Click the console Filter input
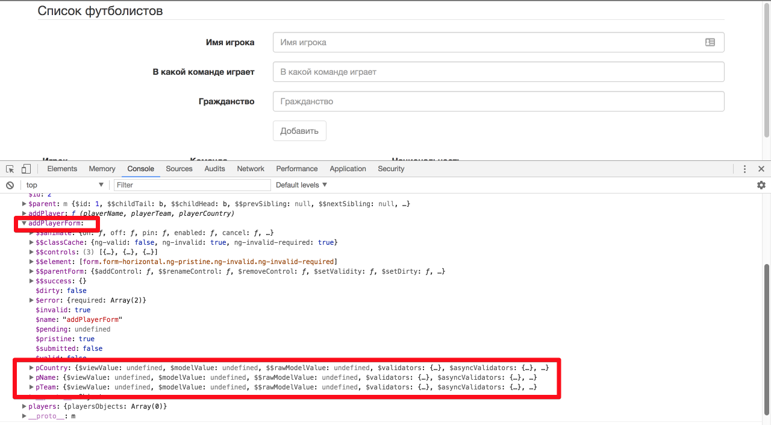Image resolution: width=771 pixels, height=425 pixels. (x=193, y=185)
